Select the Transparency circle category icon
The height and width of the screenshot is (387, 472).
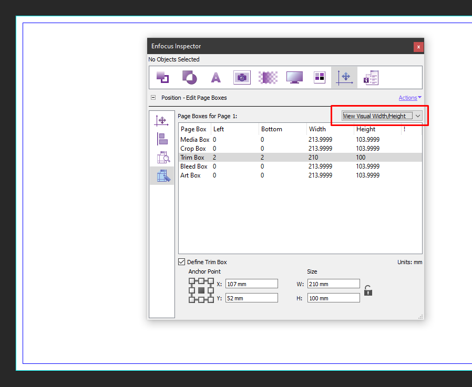[189, 78]
